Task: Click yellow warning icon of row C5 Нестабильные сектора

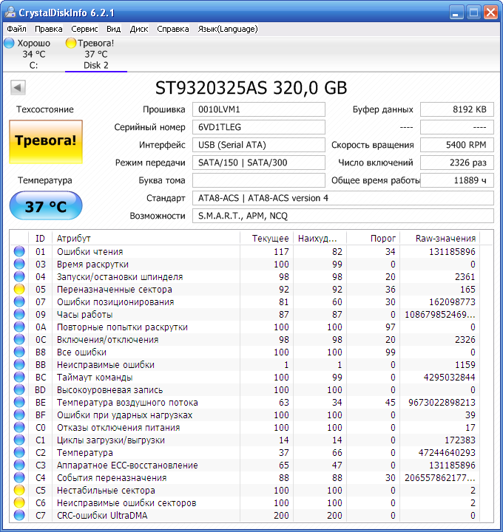Action: tap(19, 490)
